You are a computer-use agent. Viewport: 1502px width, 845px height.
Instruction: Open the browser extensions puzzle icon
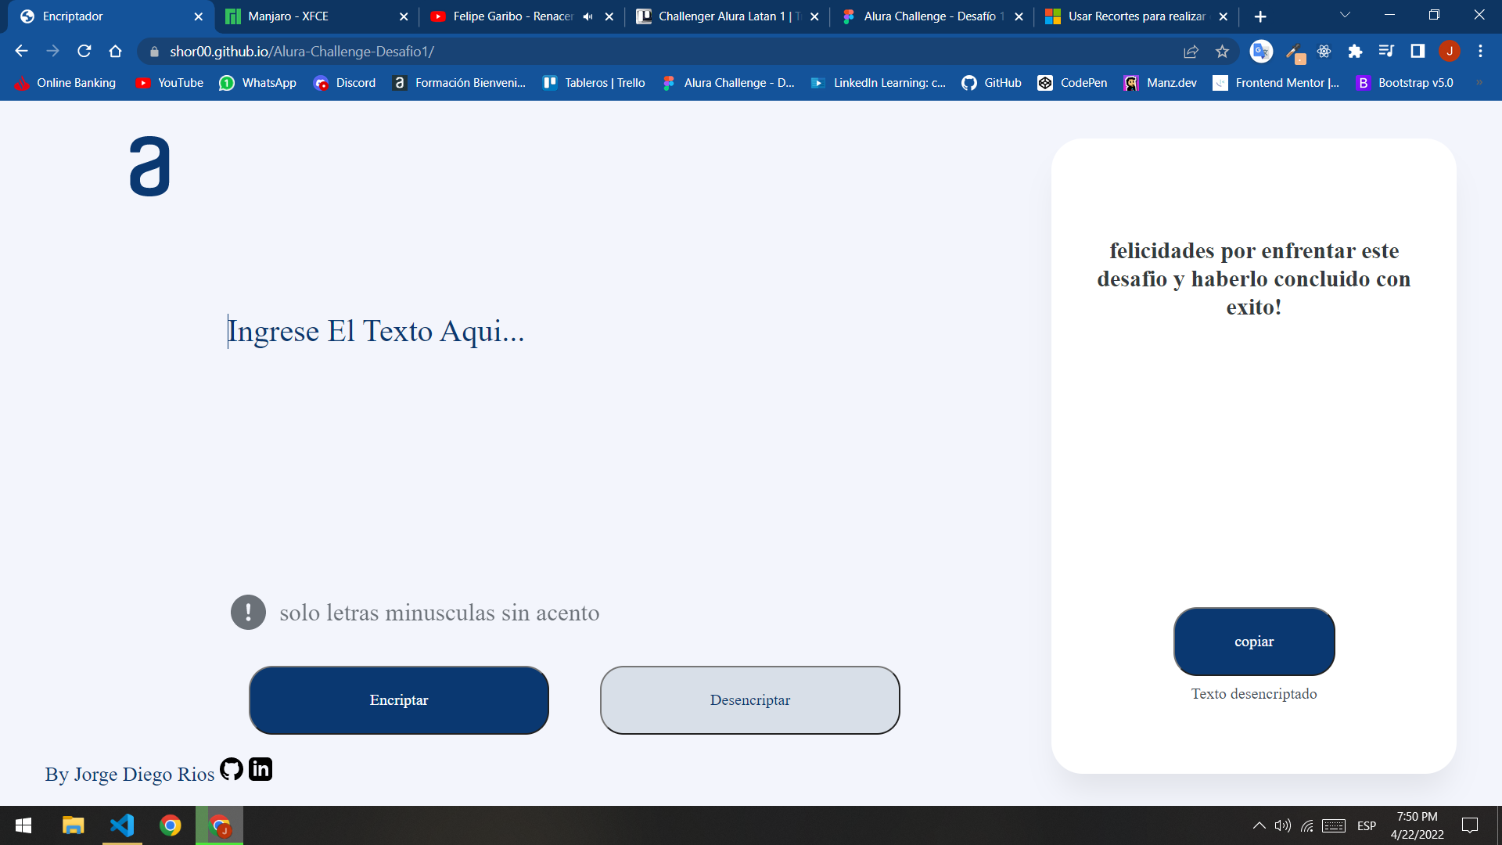1356,52
